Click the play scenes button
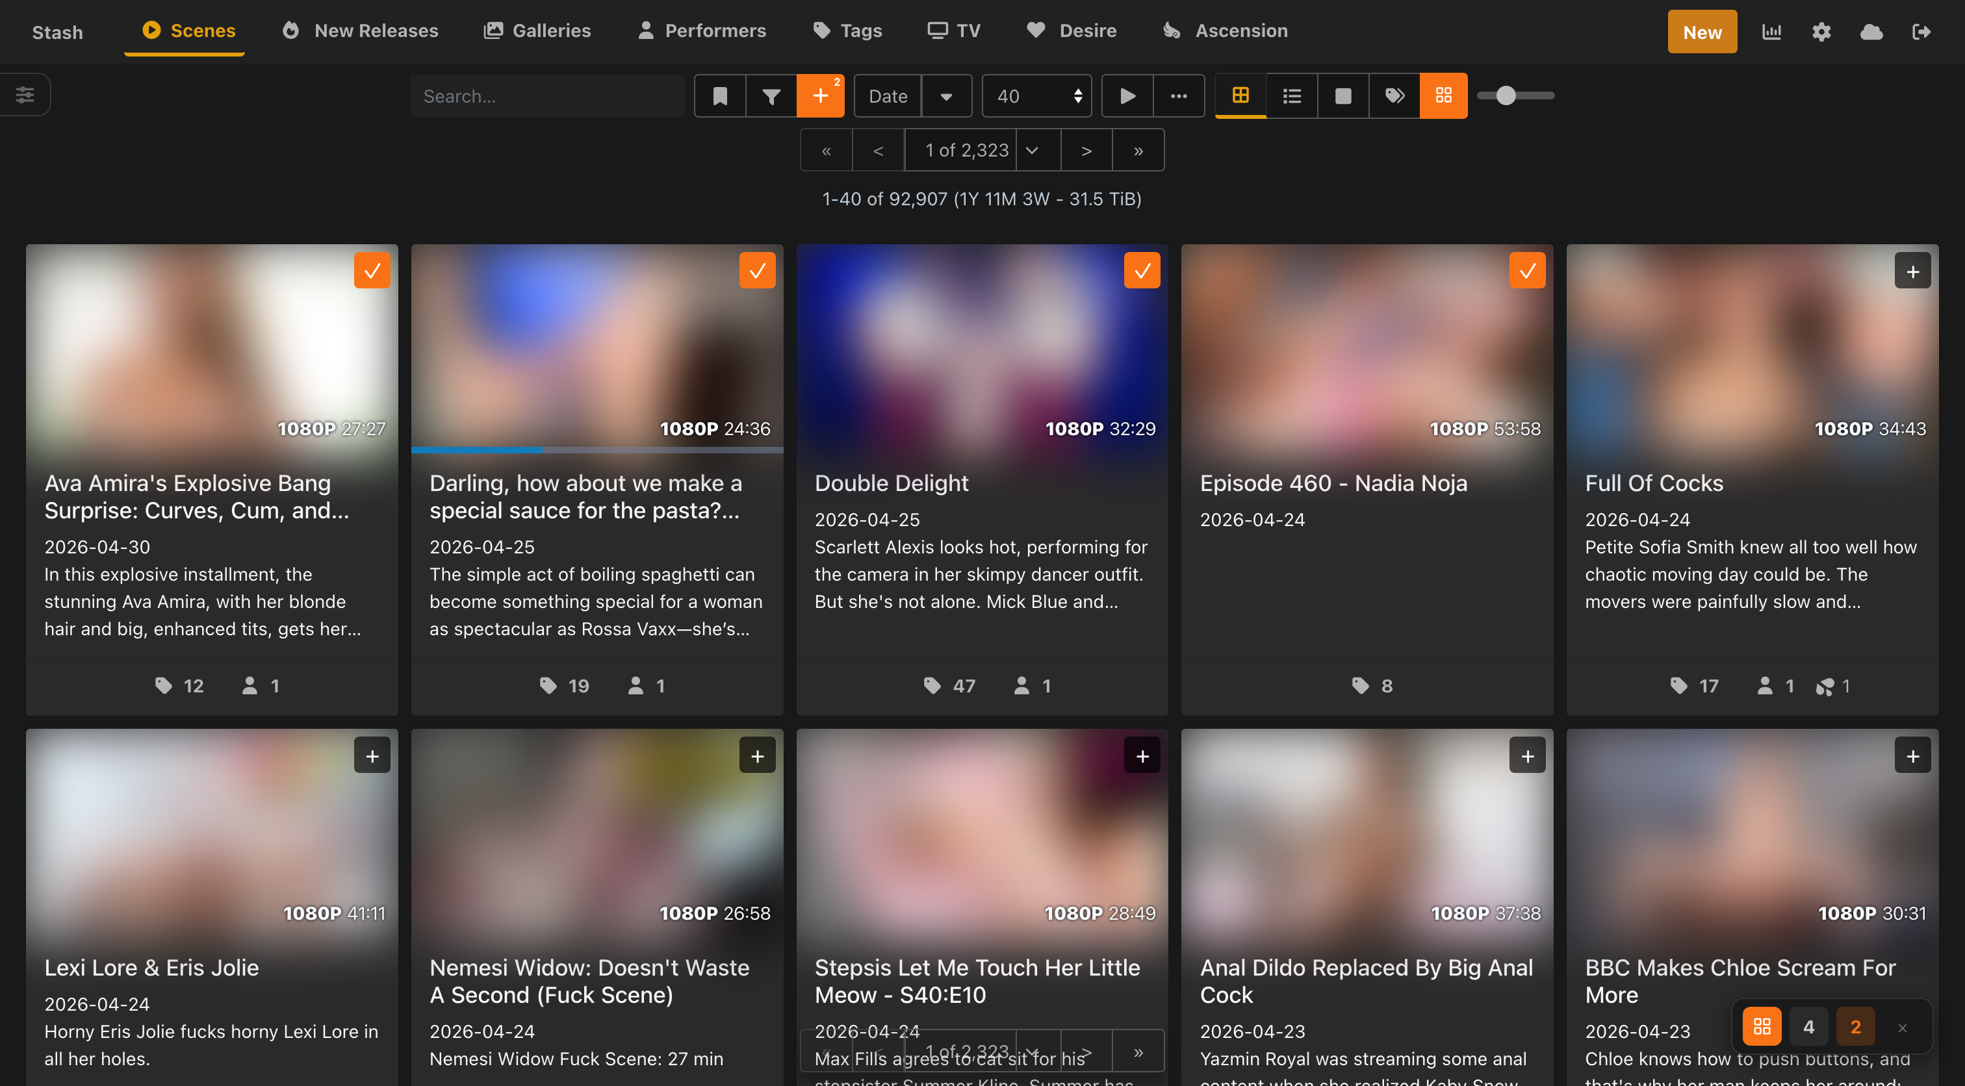This screenshot has height=1086, width=1965. (x=1127, y=96)
